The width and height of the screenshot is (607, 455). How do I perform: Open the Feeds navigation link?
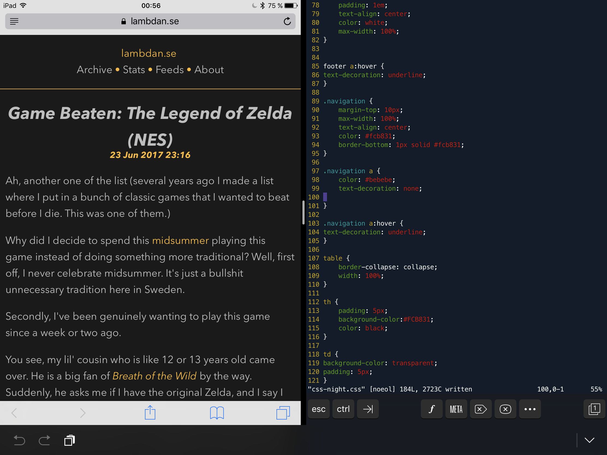click(169, 70)
